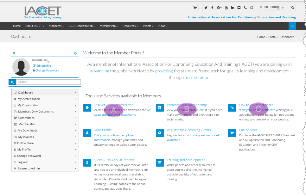
Task: Open the Your Profile heading link
Action: click(103, 130)
